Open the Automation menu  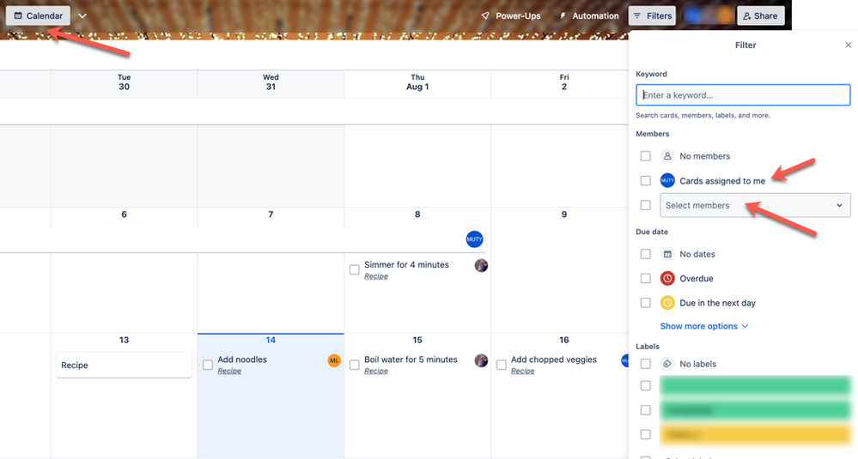588,15
